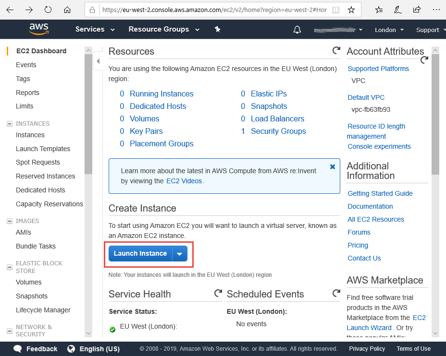Screen dimensions: 446x356
Task: Open Reports in the sidebar
Action: (x=27, y=93)
